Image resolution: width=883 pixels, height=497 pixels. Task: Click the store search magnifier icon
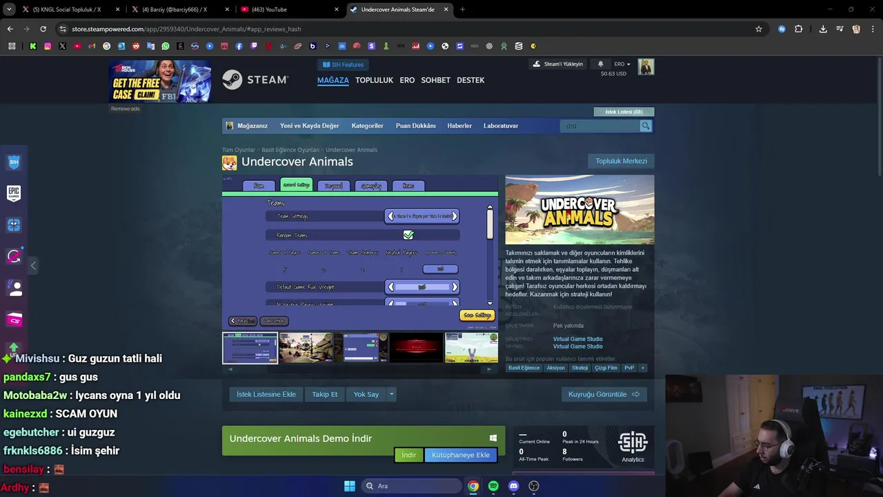(x=646, y=126)
